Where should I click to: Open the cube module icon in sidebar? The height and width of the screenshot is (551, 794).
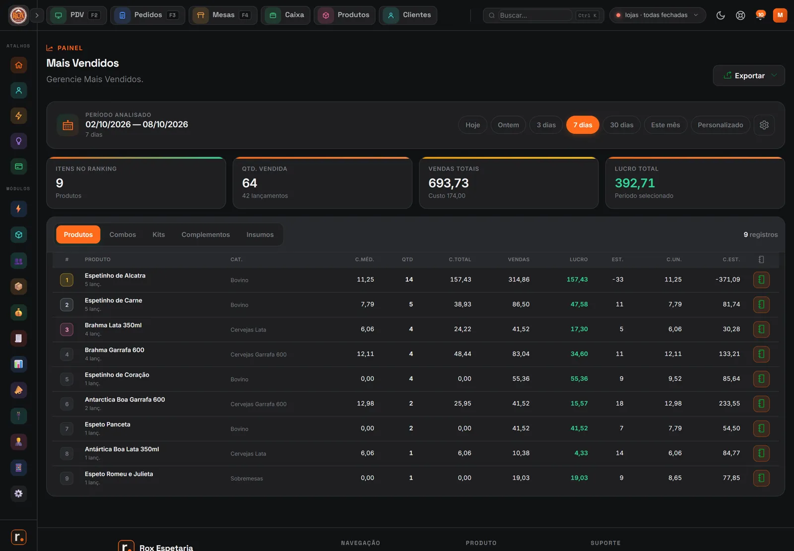[18, 235]
